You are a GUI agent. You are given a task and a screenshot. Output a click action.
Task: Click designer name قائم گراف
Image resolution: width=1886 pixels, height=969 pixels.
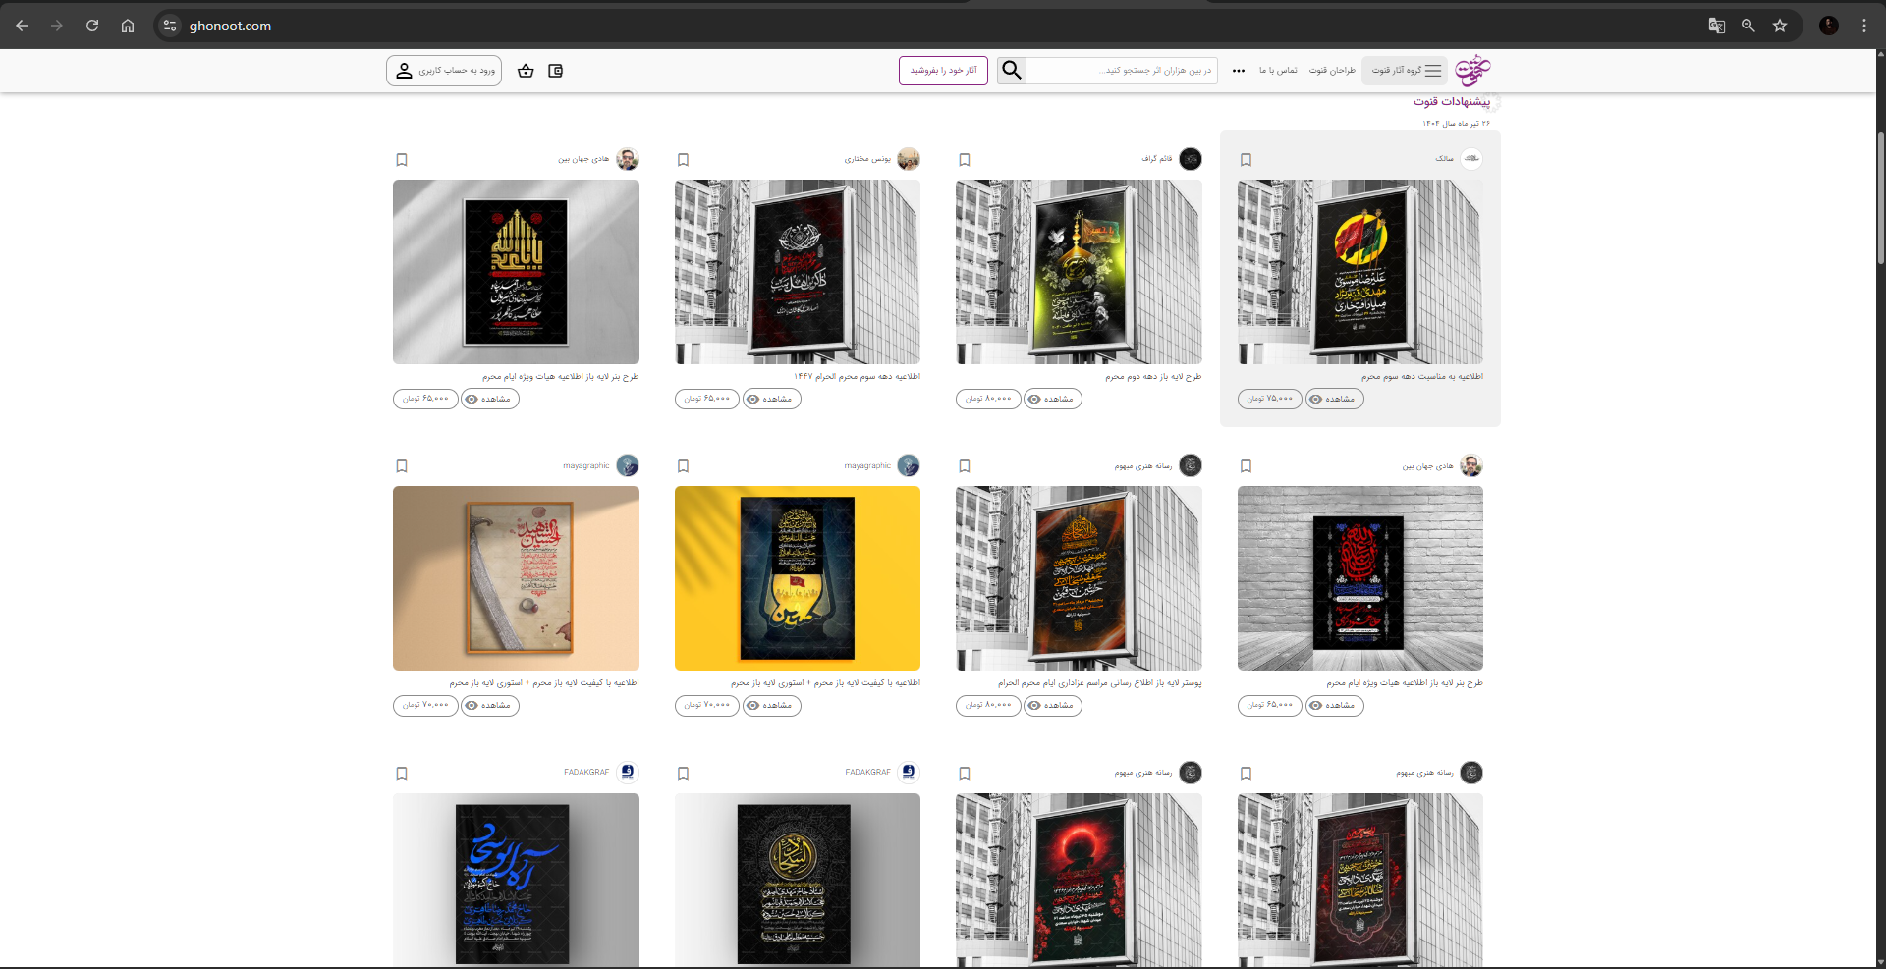pos(1157,159)
